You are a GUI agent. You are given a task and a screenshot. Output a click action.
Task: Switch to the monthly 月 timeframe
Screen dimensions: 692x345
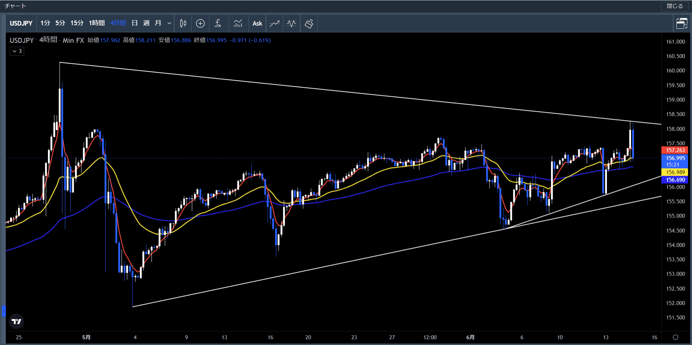[x=158, y=23]
